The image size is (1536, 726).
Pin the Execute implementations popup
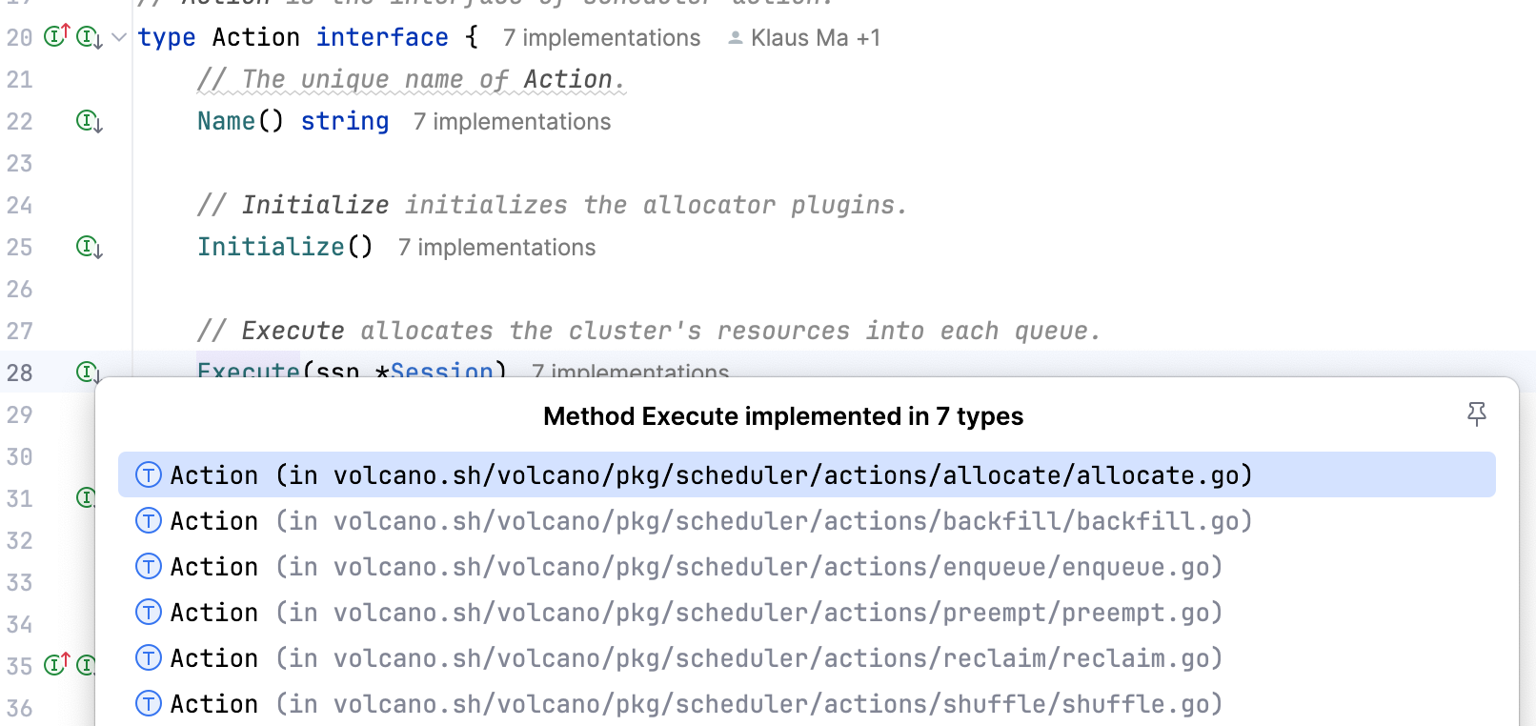(x=1476, y=414)
